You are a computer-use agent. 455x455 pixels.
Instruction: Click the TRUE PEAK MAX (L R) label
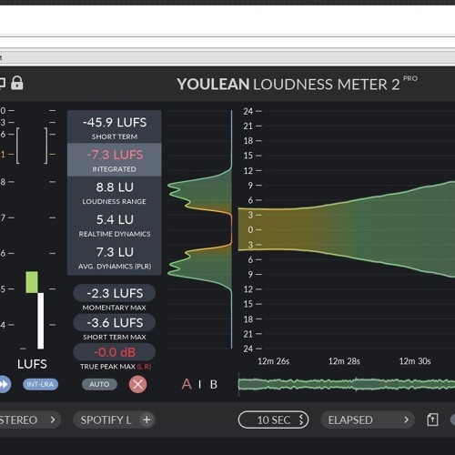116,367
